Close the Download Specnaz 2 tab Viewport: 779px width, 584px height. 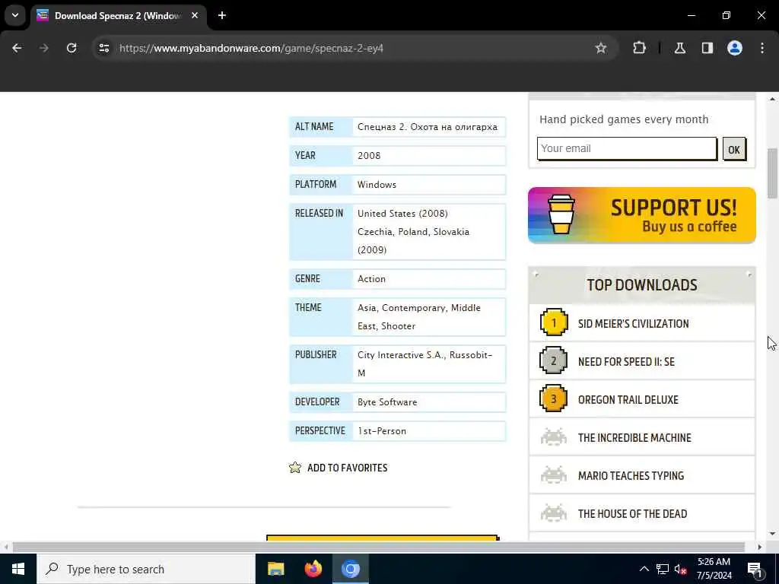(x=195, y=15)
